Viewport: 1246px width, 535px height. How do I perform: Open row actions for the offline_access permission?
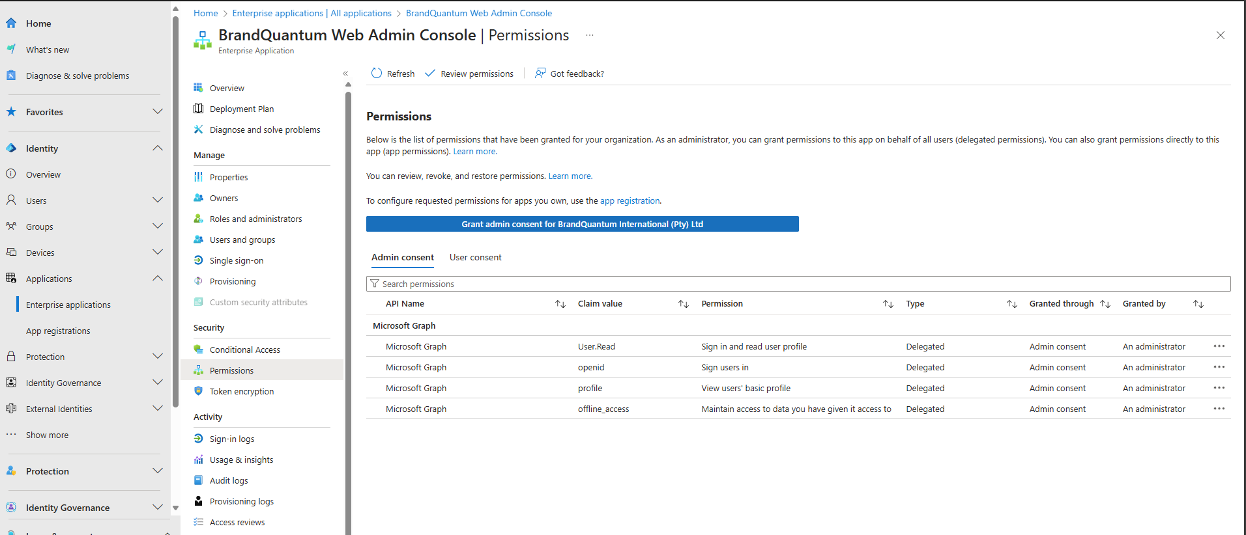[x=1219, y=409]
